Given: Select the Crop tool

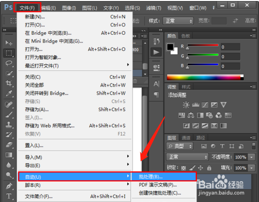Looking at the screenshot, I should (9, 83).
